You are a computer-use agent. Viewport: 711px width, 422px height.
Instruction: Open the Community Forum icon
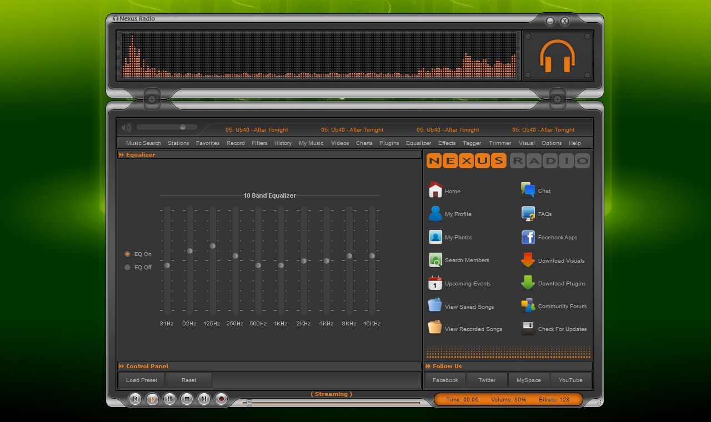pyautogui.click(x=528, y=306)
